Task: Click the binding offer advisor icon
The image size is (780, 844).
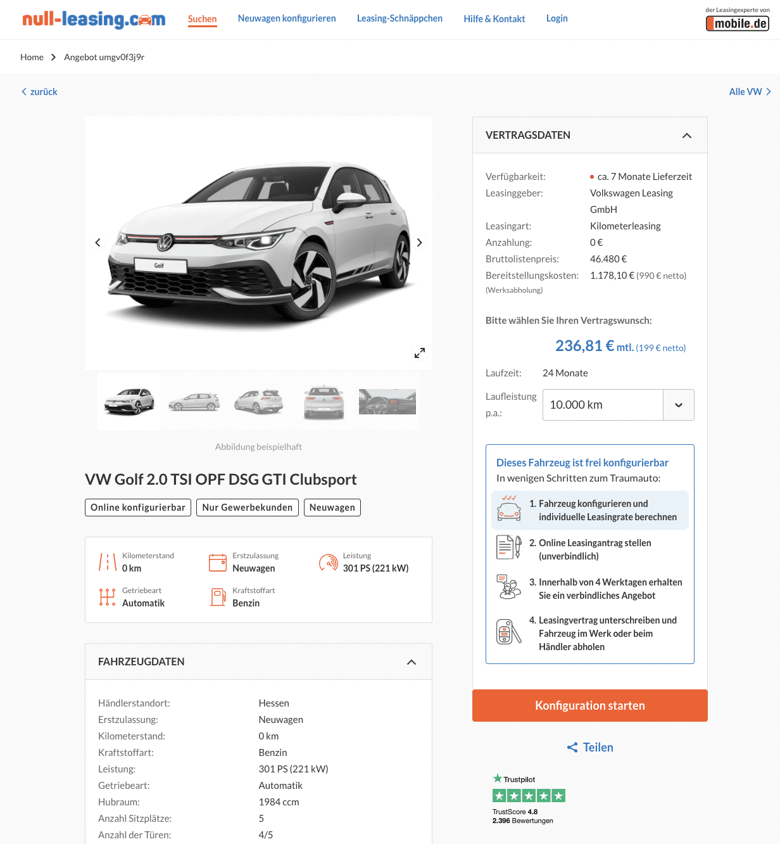Action: click(508, 587)
